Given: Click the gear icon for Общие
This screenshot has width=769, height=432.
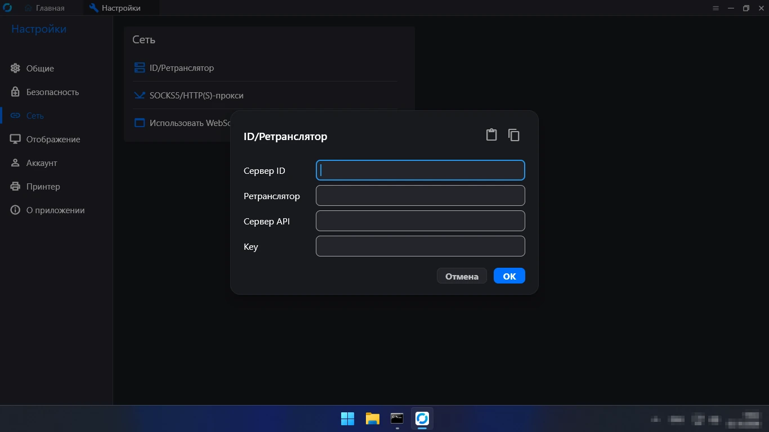Looking at the screenshot, I should tap(15, 68).
